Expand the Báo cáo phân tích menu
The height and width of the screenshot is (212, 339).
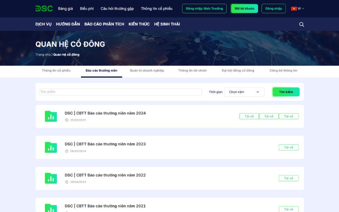(x=104, y=24)
